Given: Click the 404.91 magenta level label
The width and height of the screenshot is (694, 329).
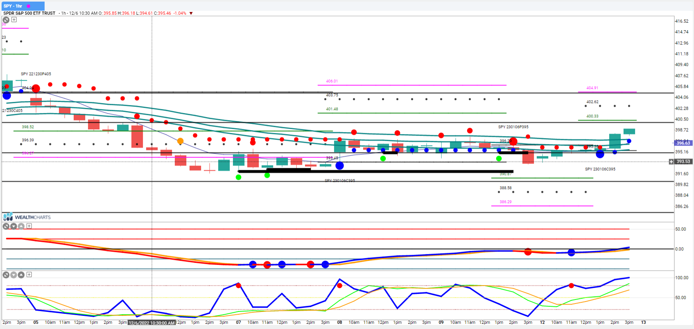Looking at the screenshot, I should (592, 88).
